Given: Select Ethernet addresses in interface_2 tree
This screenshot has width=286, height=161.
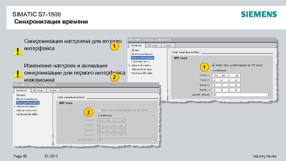Looking at the screenshot, I should tap(142, 54).
